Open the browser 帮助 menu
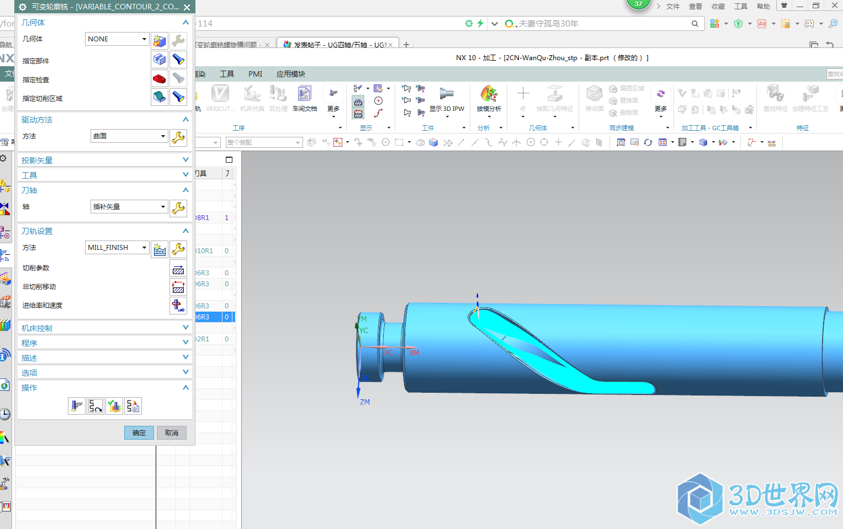Screen dimensions: 843x529 (764, 7)
